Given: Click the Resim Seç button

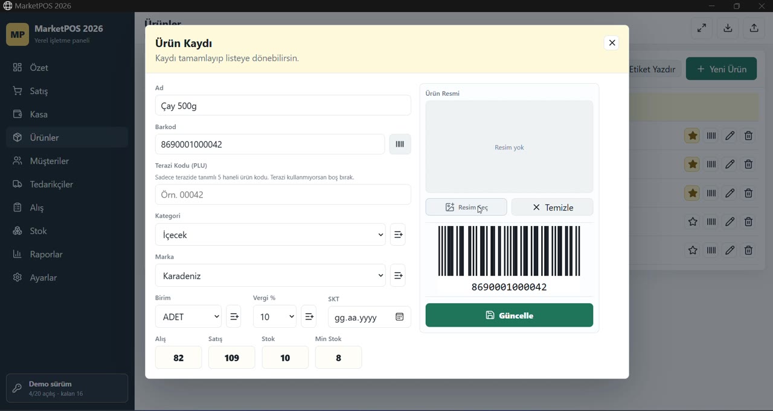Looking at the screenshot, I should tap(466, 207).
